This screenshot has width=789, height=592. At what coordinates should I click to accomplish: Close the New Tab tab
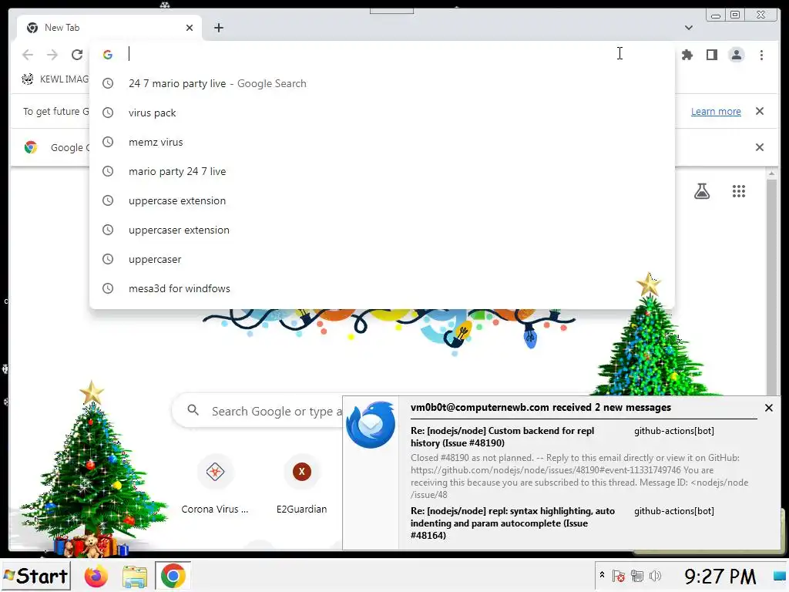pos(190,28)
